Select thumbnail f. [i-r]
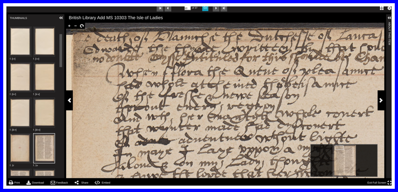398x192 pixels. tap(20, 41)
